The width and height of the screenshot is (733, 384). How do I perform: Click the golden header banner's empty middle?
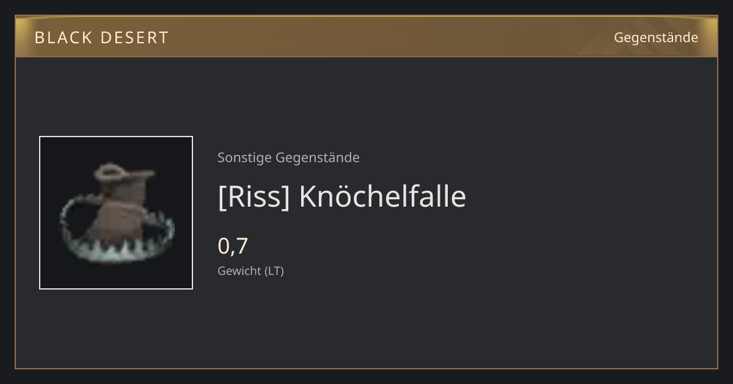pyautogui.click(x=391, y=37)
